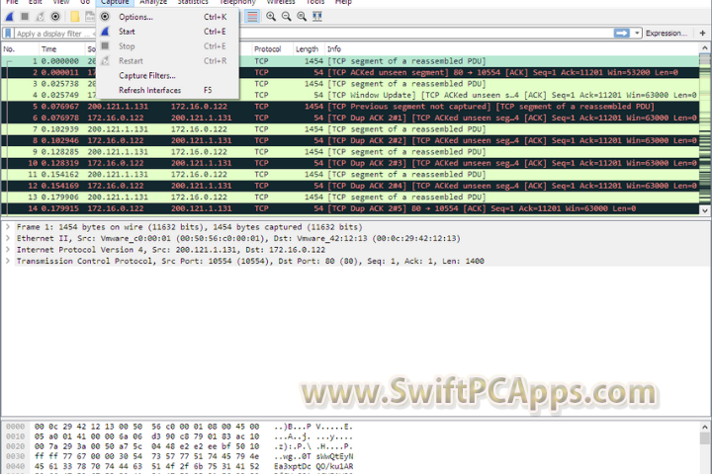Select Refresh Interfaces menu entry
This screenshot has height=474, width=712.
click(x=167, y=90)
